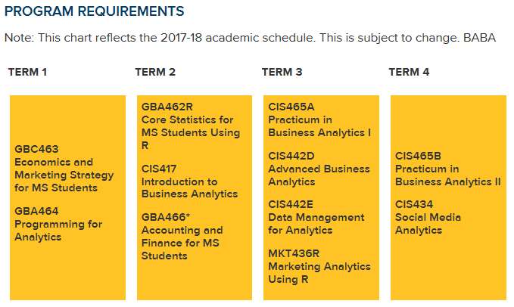The height and width of the screenshot is (307, 514).
Task: Click the asterisk after GBA466
Action: (188, 216)
